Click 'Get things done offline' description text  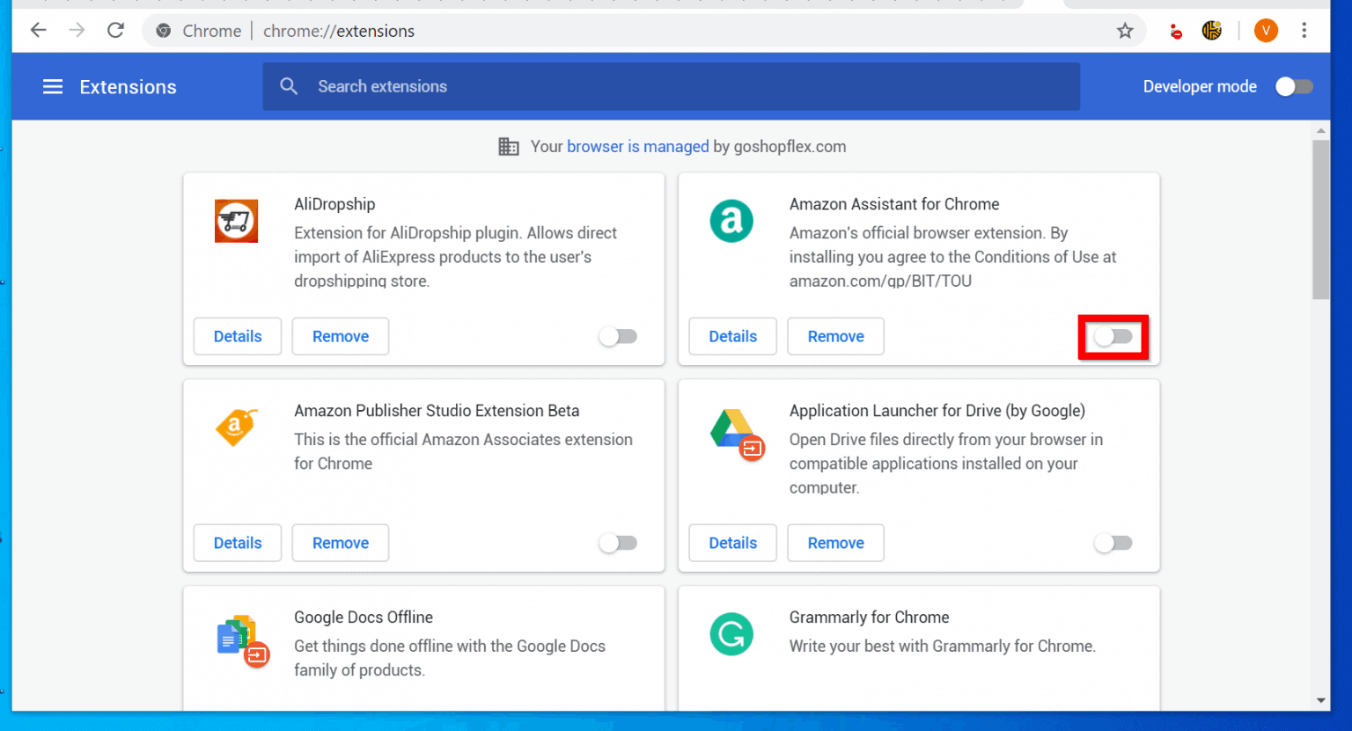pyautogui.click(x=450, y=658)
